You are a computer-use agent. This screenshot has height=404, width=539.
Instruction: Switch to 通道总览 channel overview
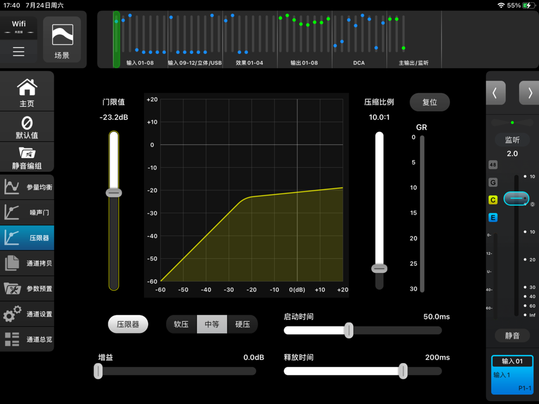pos(27,339)
